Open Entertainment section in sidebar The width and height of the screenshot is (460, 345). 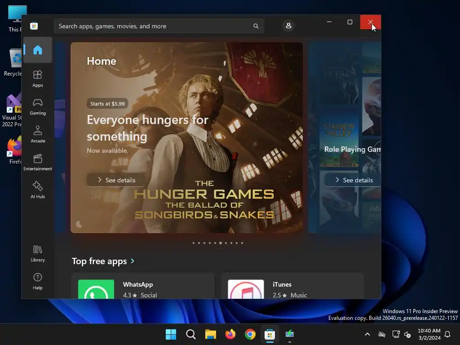(38, 162)
